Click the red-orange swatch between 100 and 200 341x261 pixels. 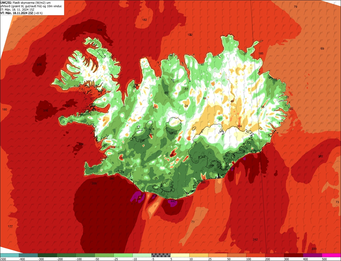(255, 255)
